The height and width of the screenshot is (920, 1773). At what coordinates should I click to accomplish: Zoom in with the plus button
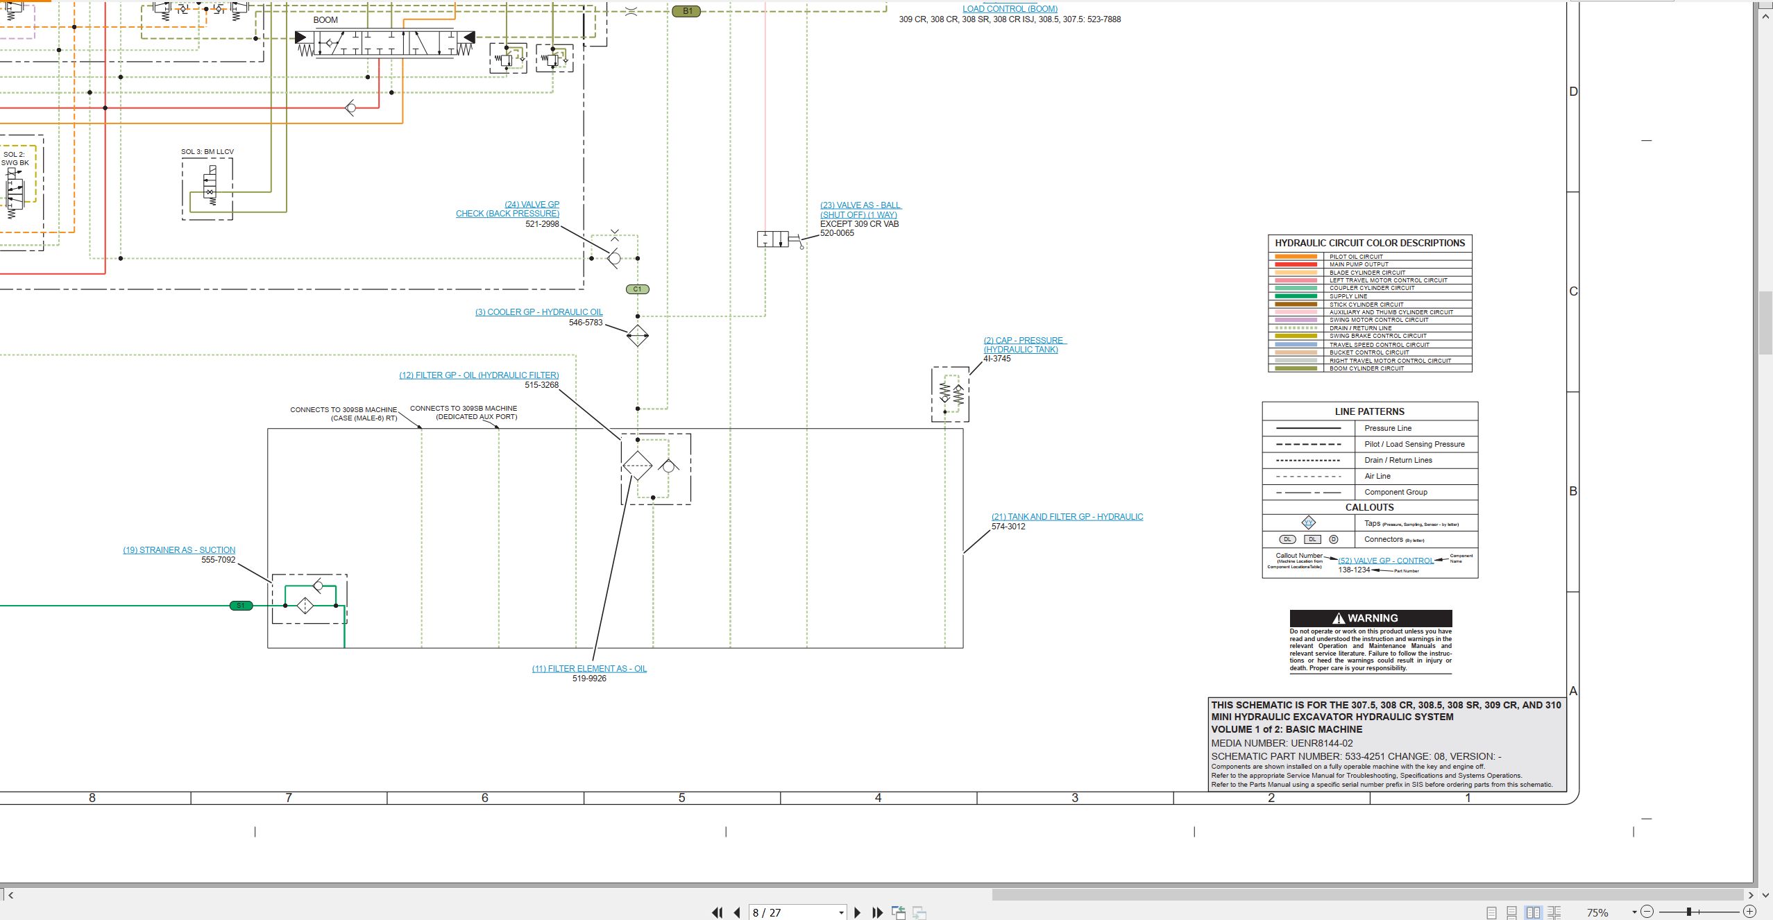[x=1749, y=912]
